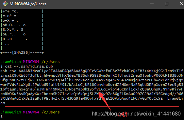
Task: Click 'Liam@Liam' in the prompt above cat command
Action: pos(11,62)
